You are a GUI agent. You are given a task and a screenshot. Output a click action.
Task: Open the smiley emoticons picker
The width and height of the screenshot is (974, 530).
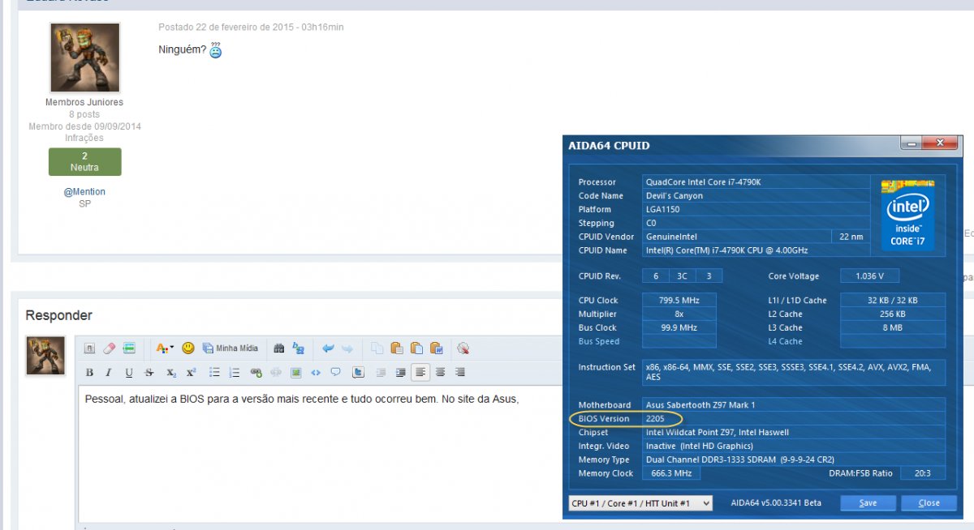tap(187, 348)
